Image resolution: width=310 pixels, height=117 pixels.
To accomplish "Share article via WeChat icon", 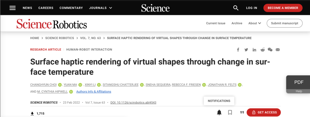I will (270, 50).
